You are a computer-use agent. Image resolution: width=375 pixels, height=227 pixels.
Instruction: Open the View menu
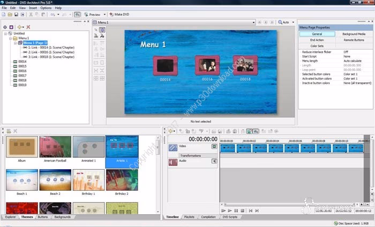pyautogui.click(x=22, y=8)
